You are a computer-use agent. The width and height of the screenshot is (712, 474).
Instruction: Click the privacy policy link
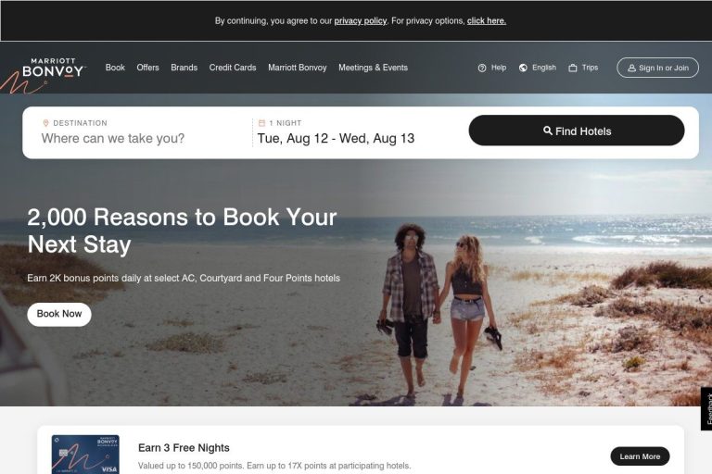pos(360,21)
